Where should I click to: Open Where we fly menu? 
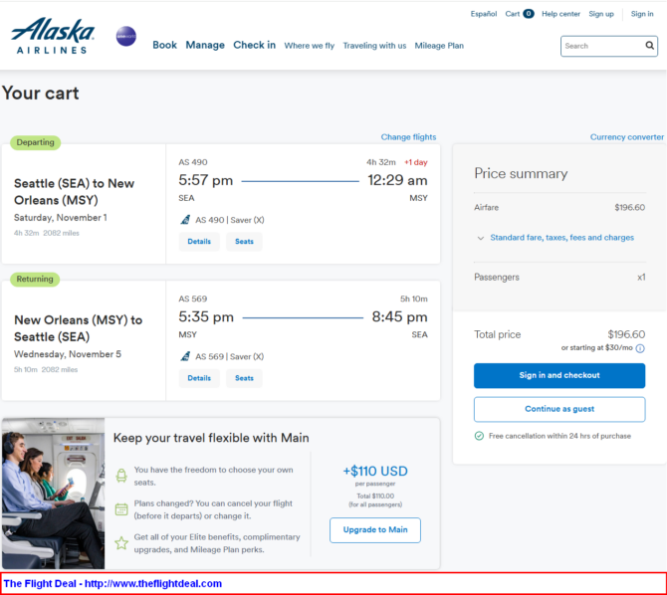click(x=310, y=46)
